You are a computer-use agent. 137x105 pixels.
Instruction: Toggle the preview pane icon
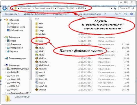(x=125, y=14)
